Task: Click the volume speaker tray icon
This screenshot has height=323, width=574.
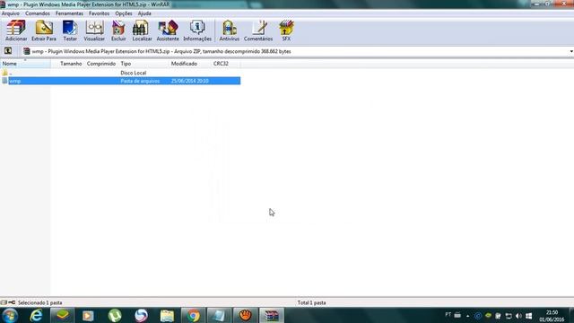Action: pos(518,316)
